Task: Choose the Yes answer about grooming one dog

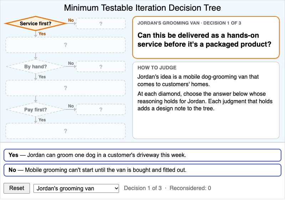Action: coord(142,155)
